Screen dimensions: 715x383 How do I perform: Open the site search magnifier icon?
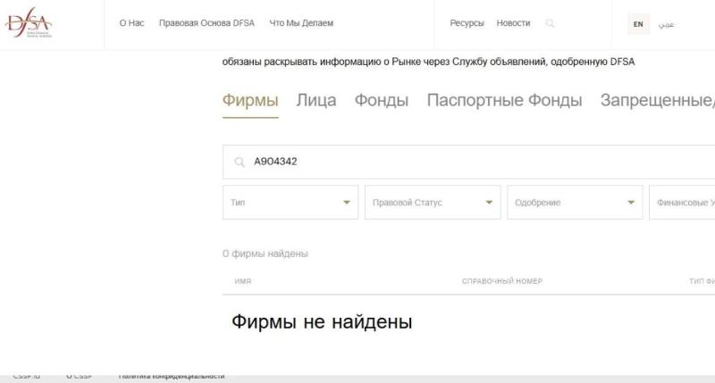(551, 23)
